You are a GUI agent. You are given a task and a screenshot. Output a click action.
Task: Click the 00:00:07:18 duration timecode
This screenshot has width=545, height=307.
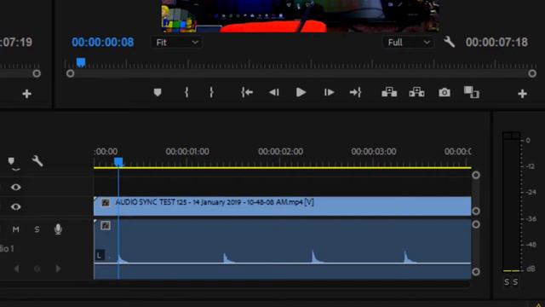496,43
